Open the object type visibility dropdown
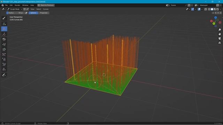The image size is (223, 125). pos(188,9)
